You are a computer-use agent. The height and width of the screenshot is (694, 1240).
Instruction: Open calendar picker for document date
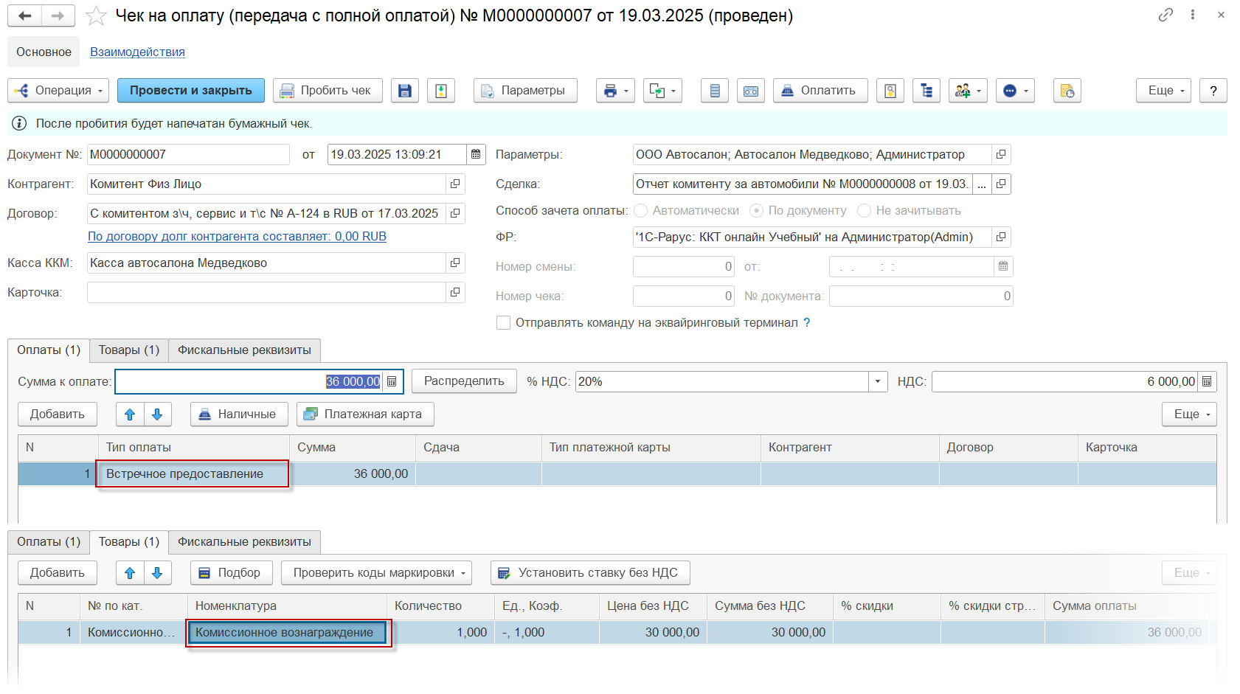click(476, 154)
